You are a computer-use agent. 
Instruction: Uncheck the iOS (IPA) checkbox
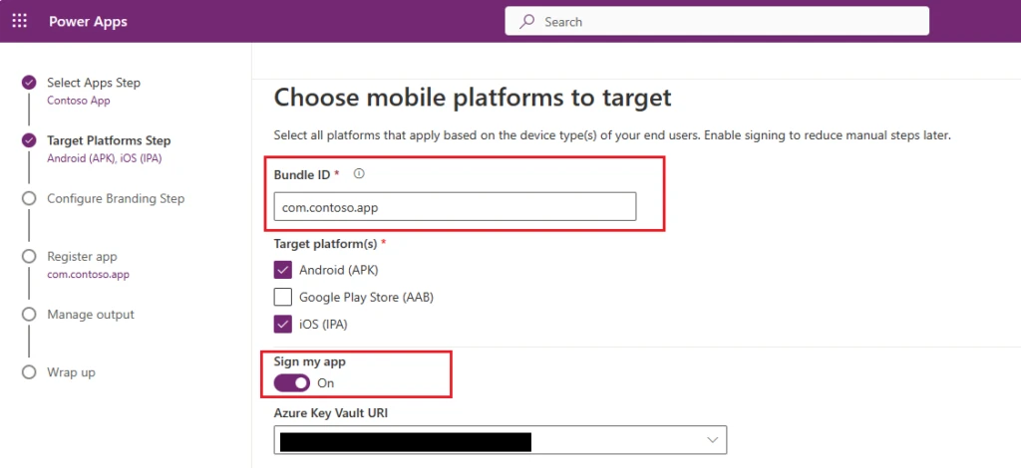pyautogui.click(x=283, y=324)
